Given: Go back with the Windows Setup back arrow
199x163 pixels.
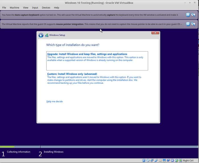Looking at the screenshot, I should click(x=41, y=35).
